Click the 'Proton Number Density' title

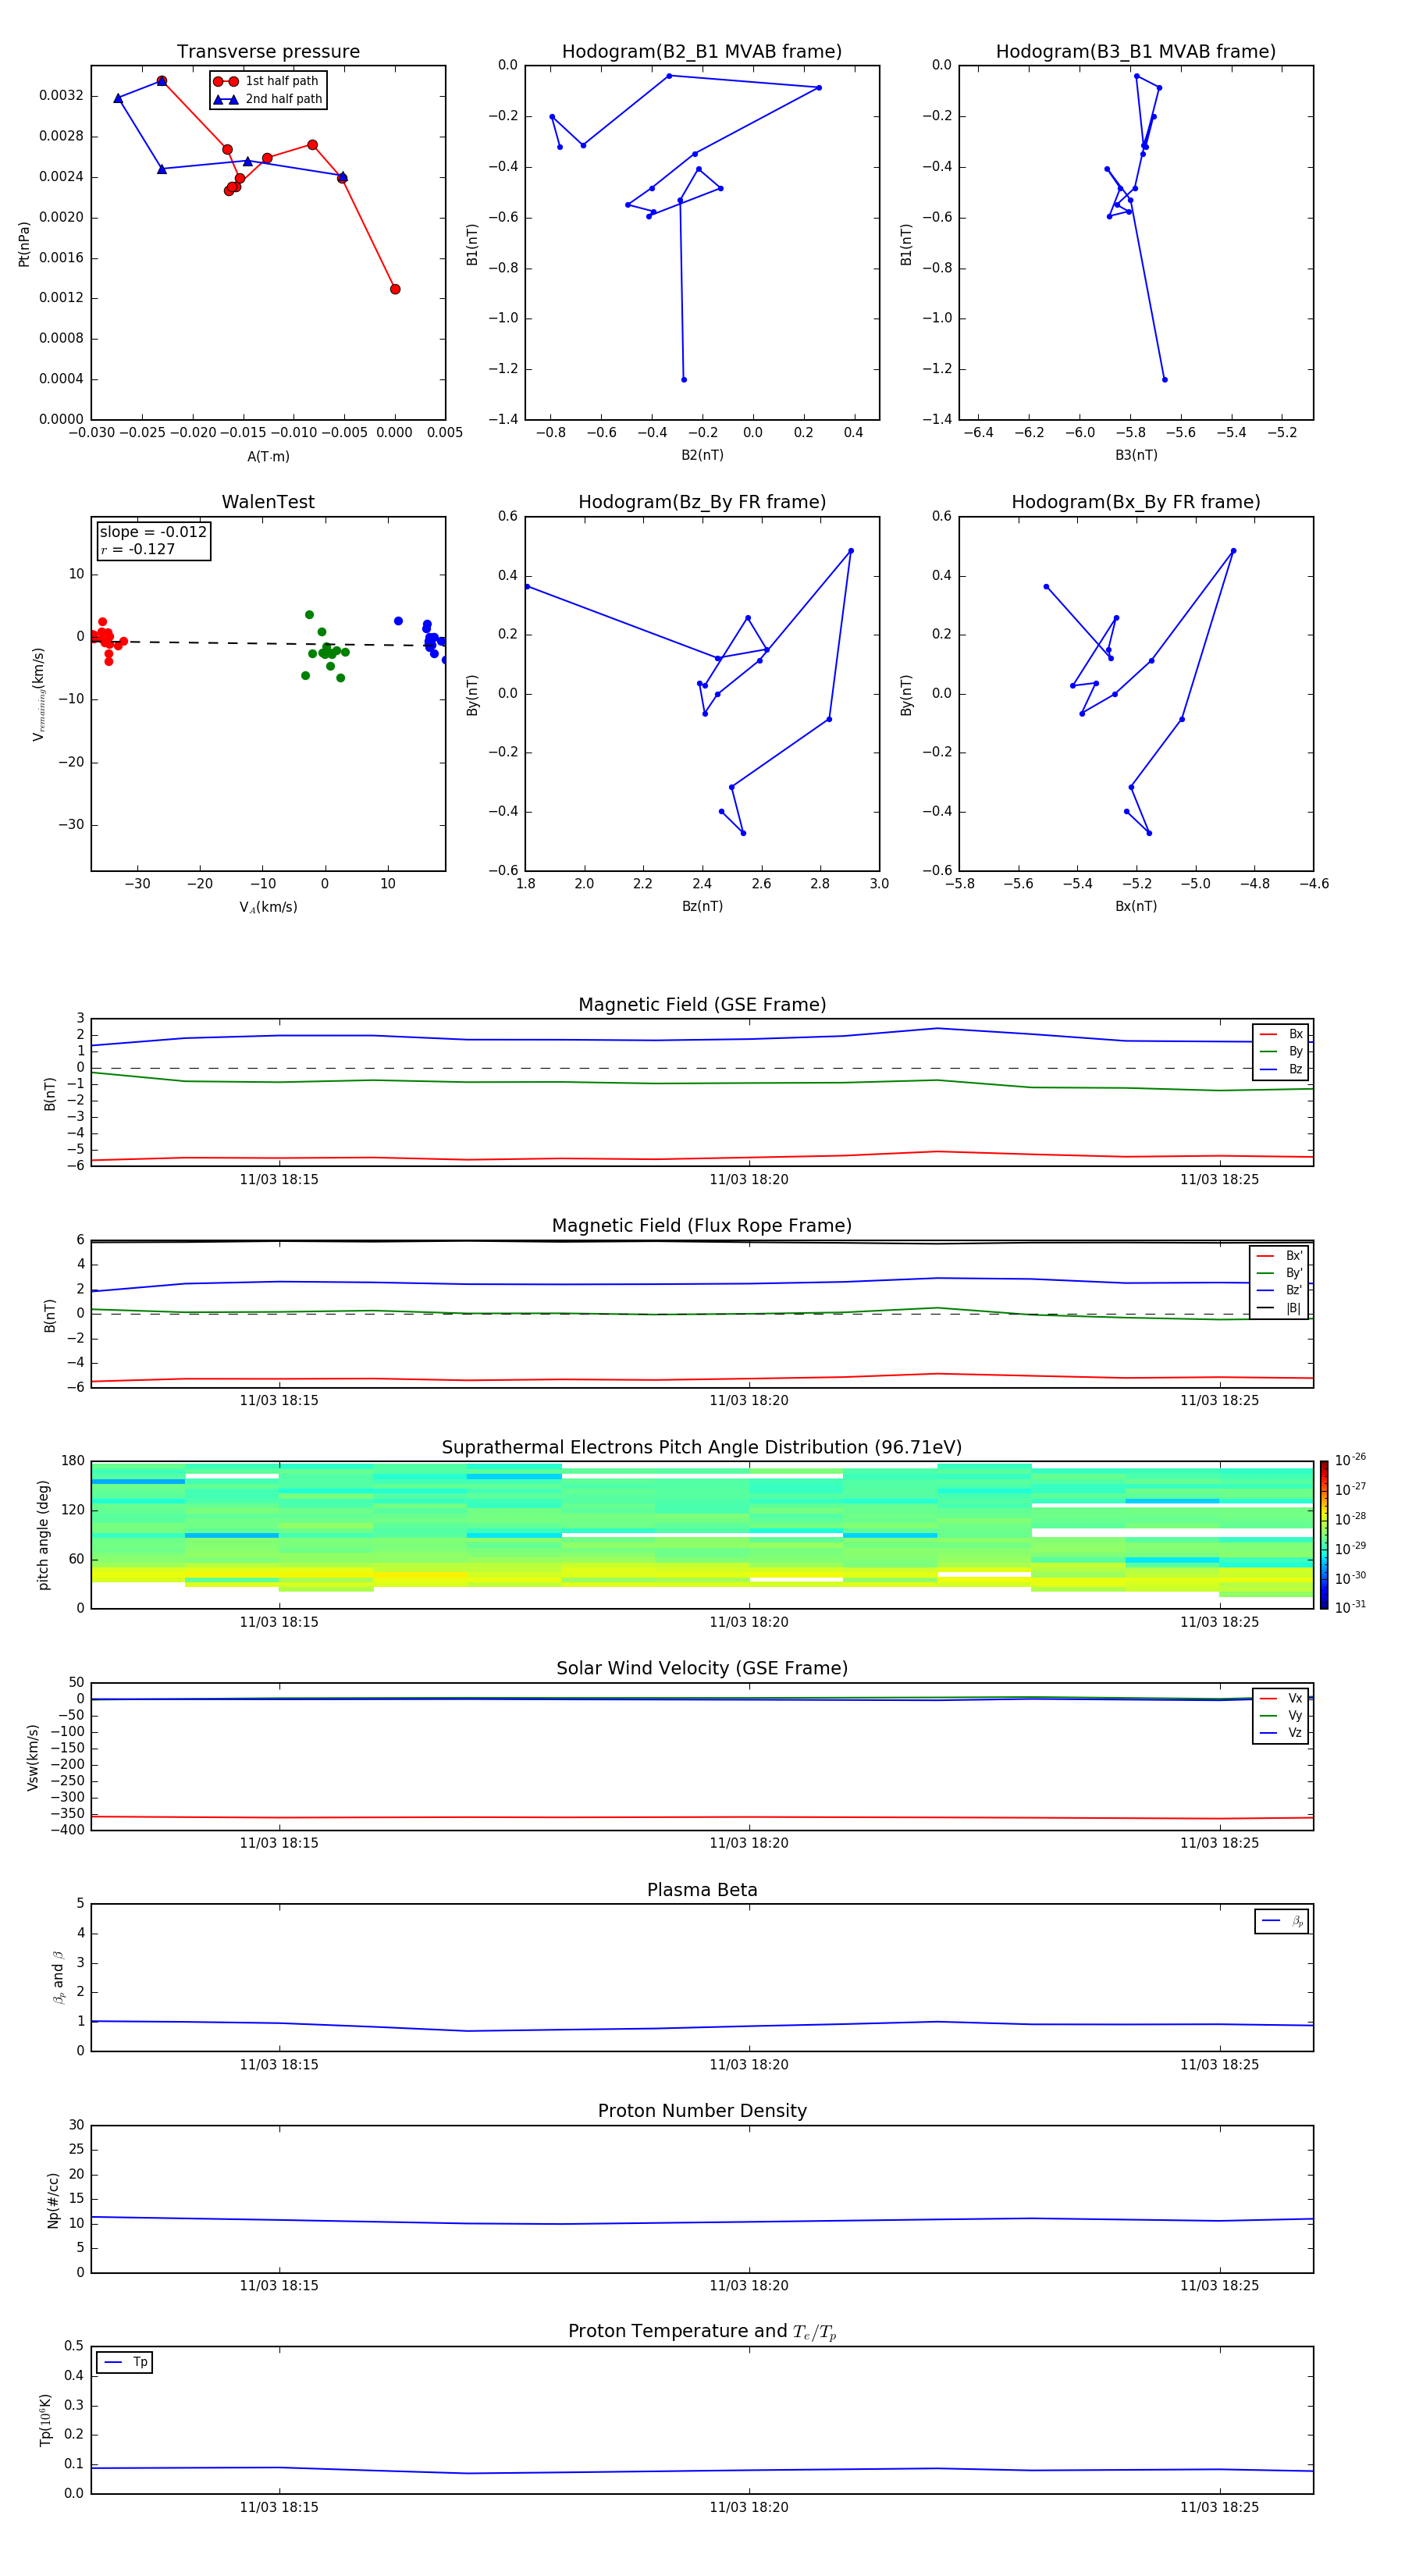(x=702, y=2111)
